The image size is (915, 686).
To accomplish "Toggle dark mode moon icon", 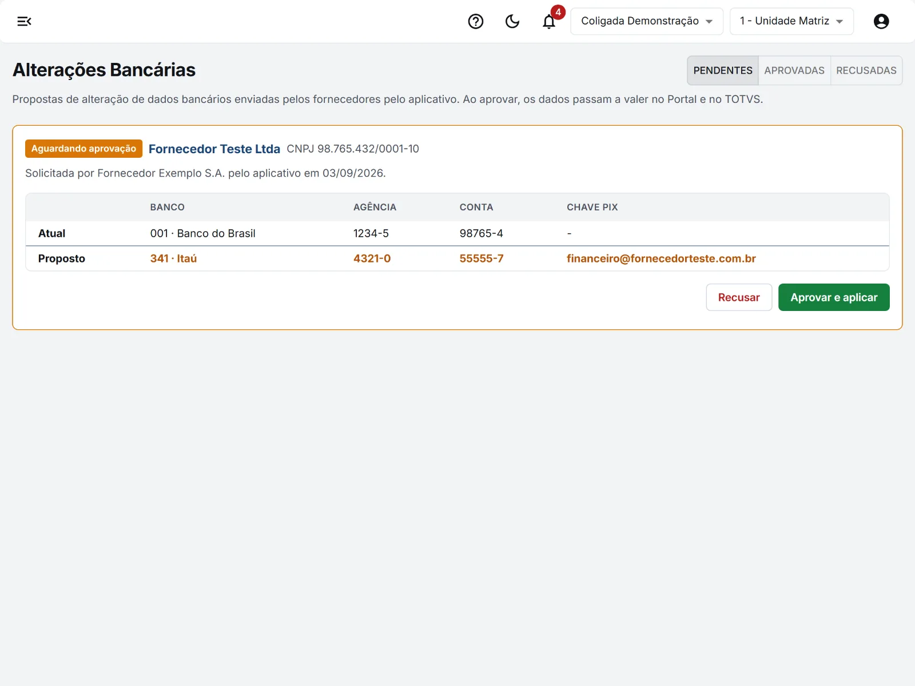I will [x=512, y=21].
